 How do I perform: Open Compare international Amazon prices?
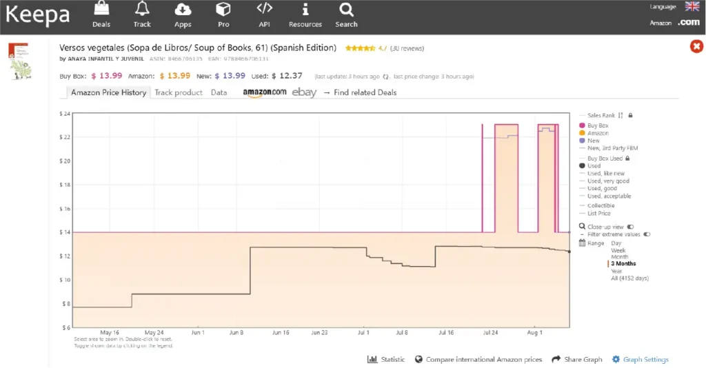coord(483,359)
